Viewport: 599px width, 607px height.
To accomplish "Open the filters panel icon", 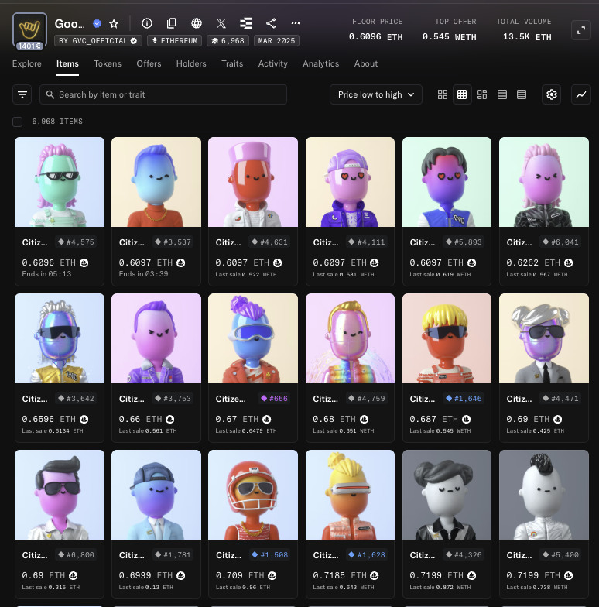I will click(22, 94).
